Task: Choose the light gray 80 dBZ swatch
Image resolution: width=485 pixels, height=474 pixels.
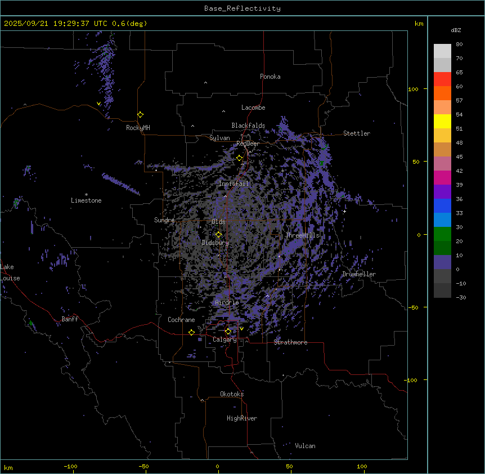Action: click(x=442, y=51)
